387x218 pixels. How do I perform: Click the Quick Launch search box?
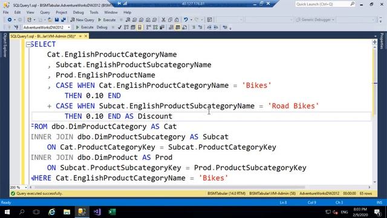pyautogui.click(x=325, y=4)
